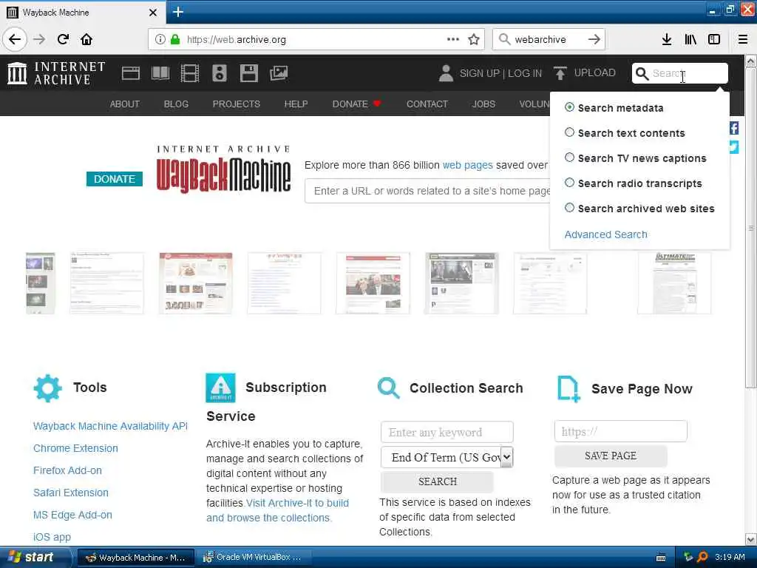757x568 pixels.
Task: Click the Tools gear icon
Action: [x=47, y=388]
